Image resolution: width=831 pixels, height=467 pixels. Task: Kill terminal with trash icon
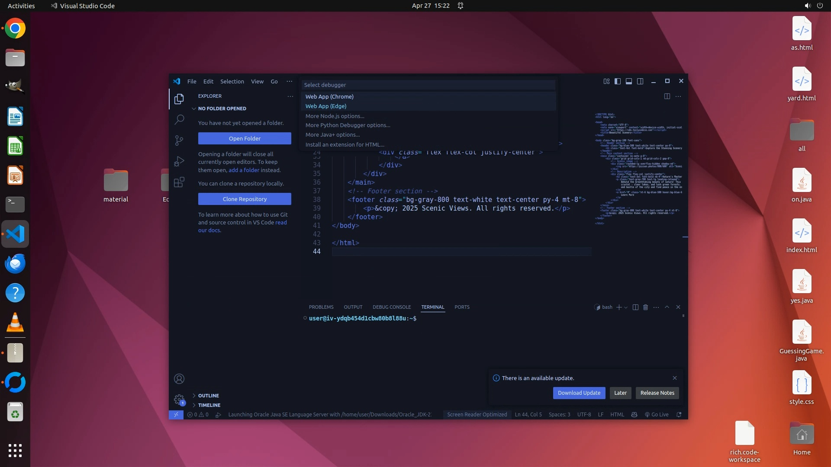(645, 307)
